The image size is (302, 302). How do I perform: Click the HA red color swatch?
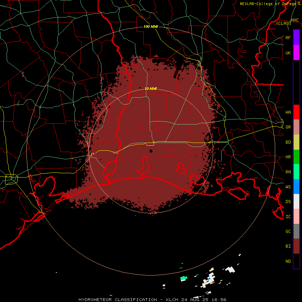(x=296, y=112)
